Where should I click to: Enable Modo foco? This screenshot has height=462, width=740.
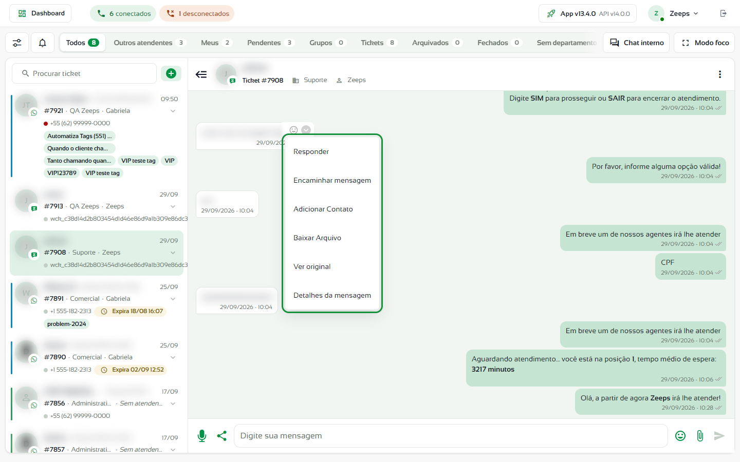click(705, 43)
